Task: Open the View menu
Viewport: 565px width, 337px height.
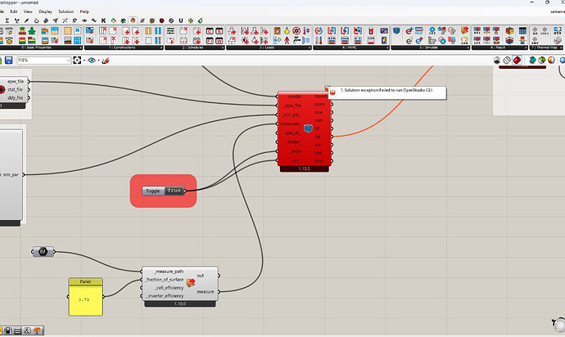Action: [x=28, y=11]
